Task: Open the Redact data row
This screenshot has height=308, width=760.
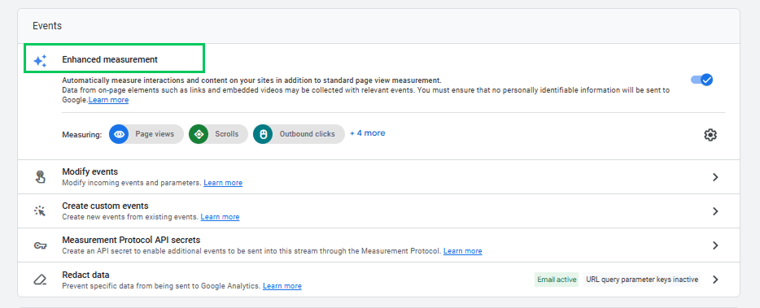Action: (378, 280)
